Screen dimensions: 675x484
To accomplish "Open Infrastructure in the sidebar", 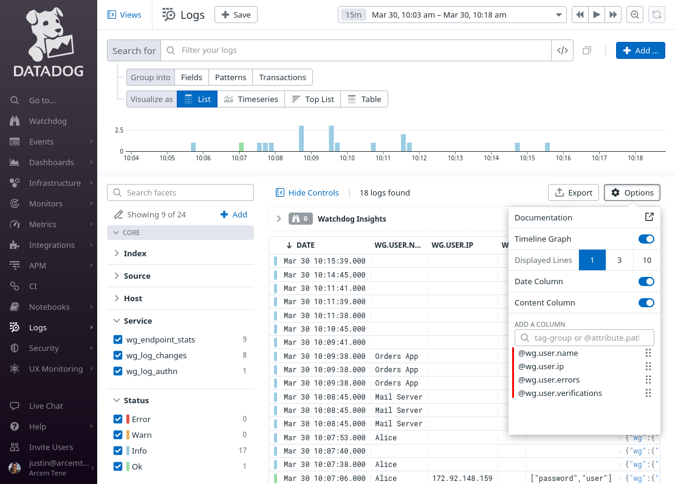I will click(55, 183).
